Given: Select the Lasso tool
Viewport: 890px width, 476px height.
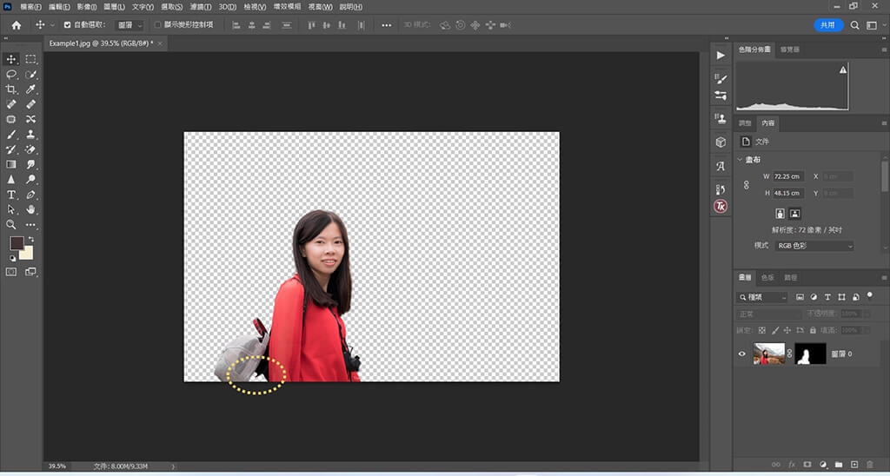Looking at the screenshot, I should 10,75.
